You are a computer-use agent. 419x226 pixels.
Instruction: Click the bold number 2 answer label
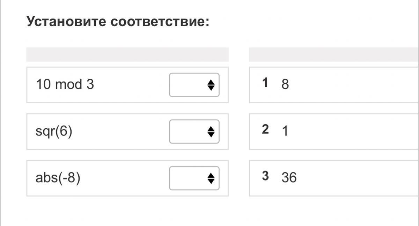(x=265, y=129)
